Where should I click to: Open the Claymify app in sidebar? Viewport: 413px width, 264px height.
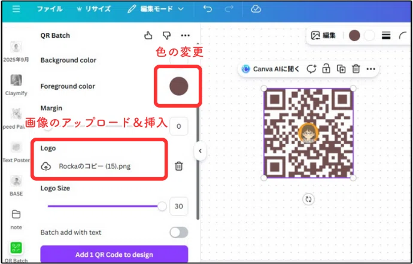[x=16, y=85]
